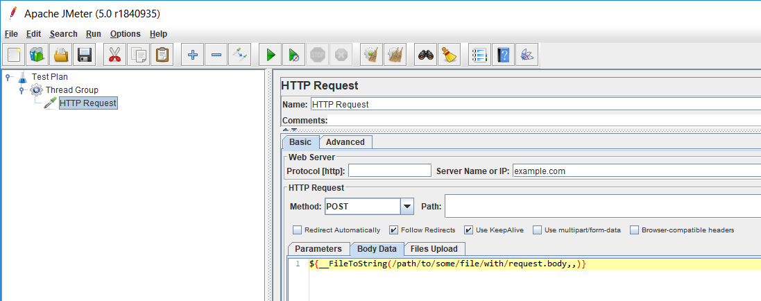Save the test plan with floppy icon

[85, 54]
